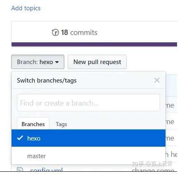This screenshot has height=175, width=182.
Task: Switch to the Tags tab
Action: click(61, 124)
